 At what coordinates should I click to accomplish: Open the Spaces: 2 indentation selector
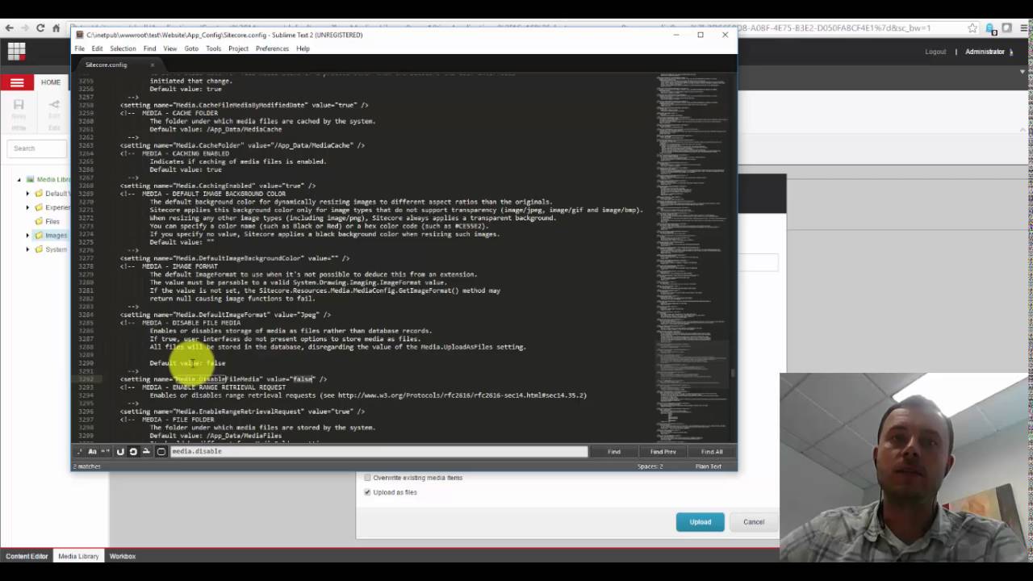click(x=650, y=466)
